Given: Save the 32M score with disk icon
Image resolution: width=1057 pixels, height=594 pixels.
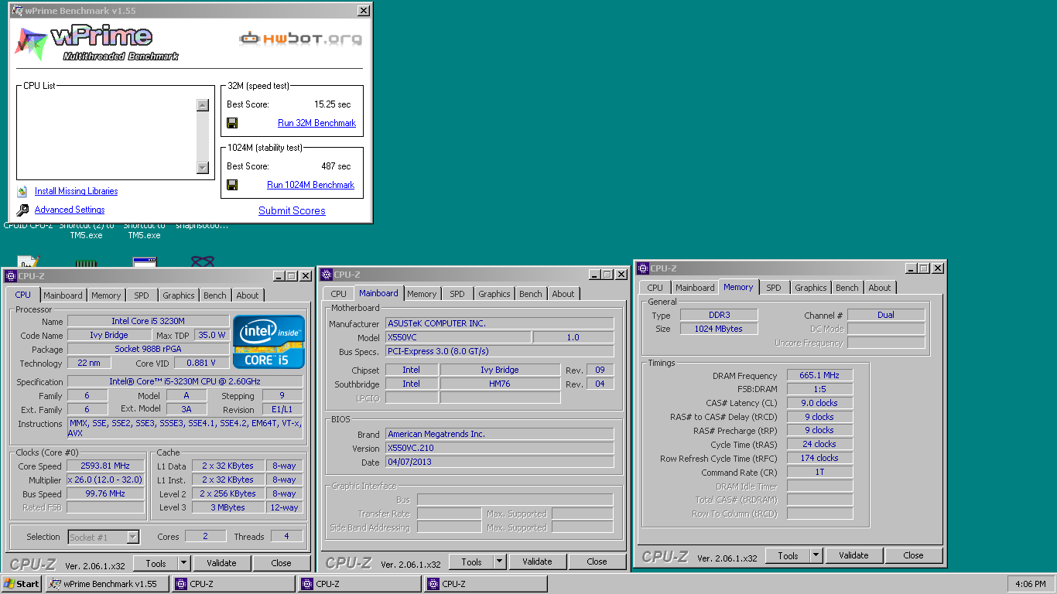Looking at the screenshot, I should [x=232, y=123].
